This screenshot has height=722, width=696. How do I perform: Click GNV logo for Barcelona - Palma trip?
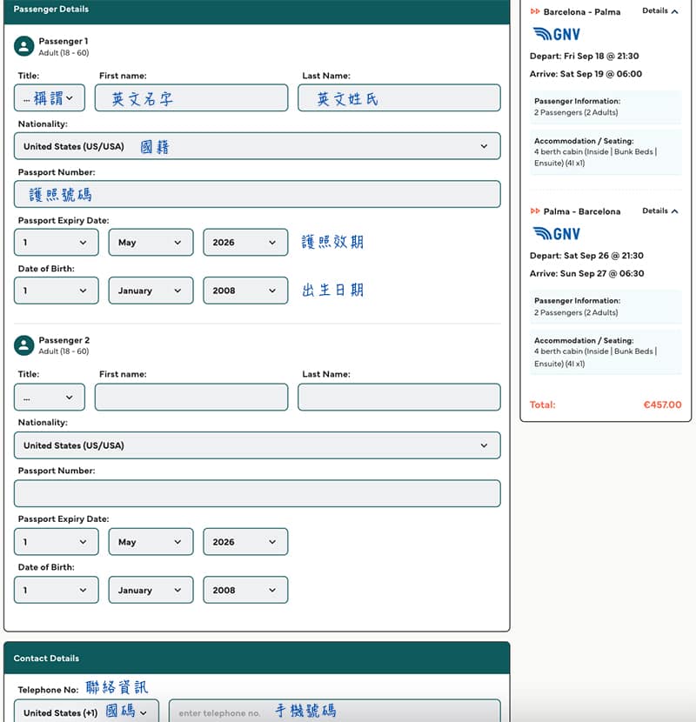click(x=556, y=35)
